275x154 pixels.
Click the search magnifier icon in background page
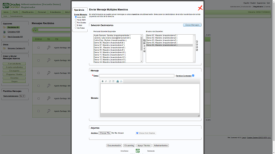point(35,30)
